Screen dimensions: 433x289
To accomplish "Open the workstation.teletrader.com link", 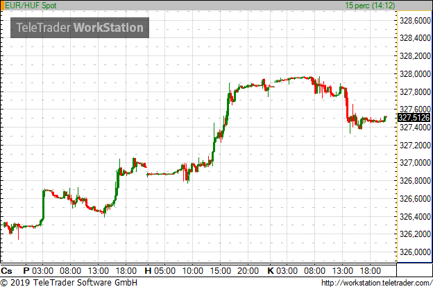I will point(377,283).
